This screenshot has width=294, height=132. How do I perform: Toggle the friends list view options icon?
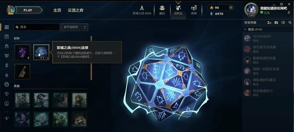click(283, 22)
